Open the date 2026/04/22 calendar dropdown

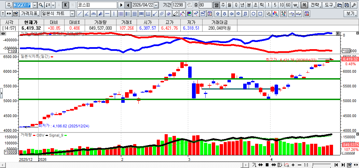tap(156, 5)
